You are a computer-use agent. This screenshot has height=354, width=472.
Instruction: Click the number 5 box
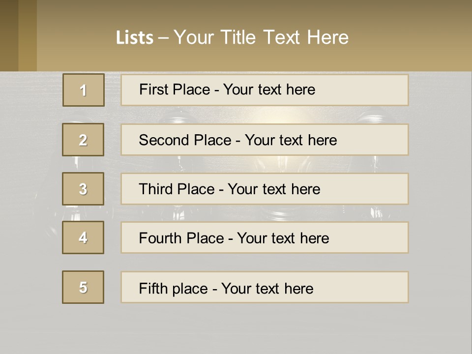pyautogui.click(x=83, y=287)
